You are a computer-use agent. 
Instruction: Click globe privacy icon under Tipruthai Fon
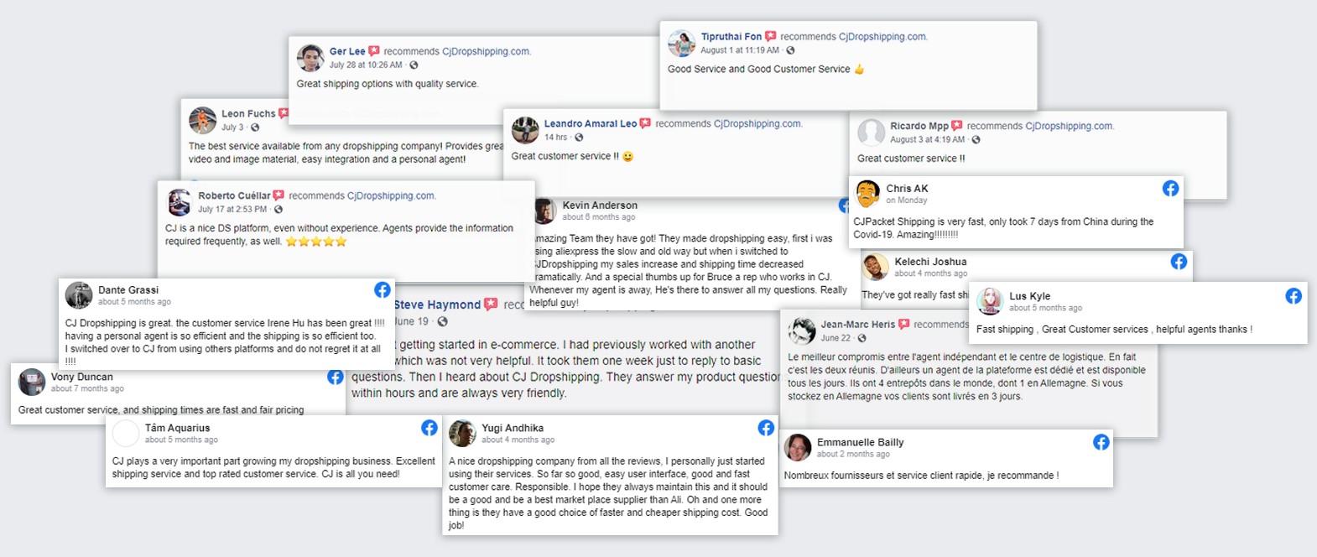790,50
